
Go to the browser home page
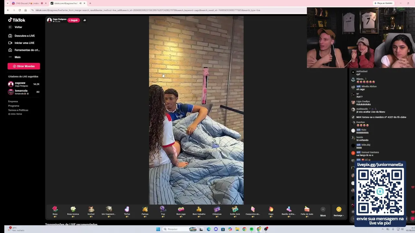coord(25,10)
